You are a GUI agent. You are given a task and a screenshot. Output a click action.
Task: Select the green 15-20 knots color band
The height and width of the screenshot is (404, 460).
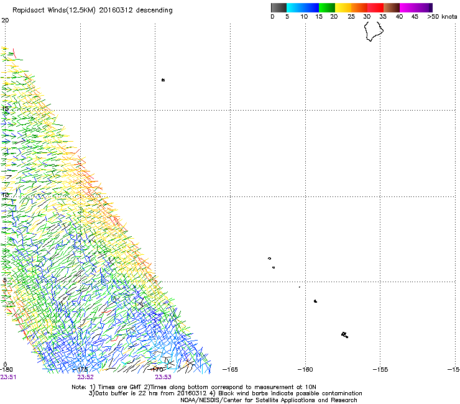(x=327, y=7)
